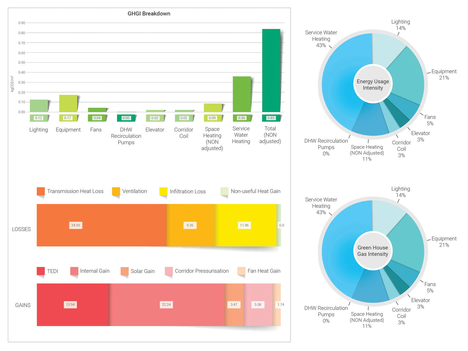The width and height of the screenshot is (468, 351).
Task: Select the 22.24 Internal Gain segment
Action: pyautogui.click(x=166, y=304)
